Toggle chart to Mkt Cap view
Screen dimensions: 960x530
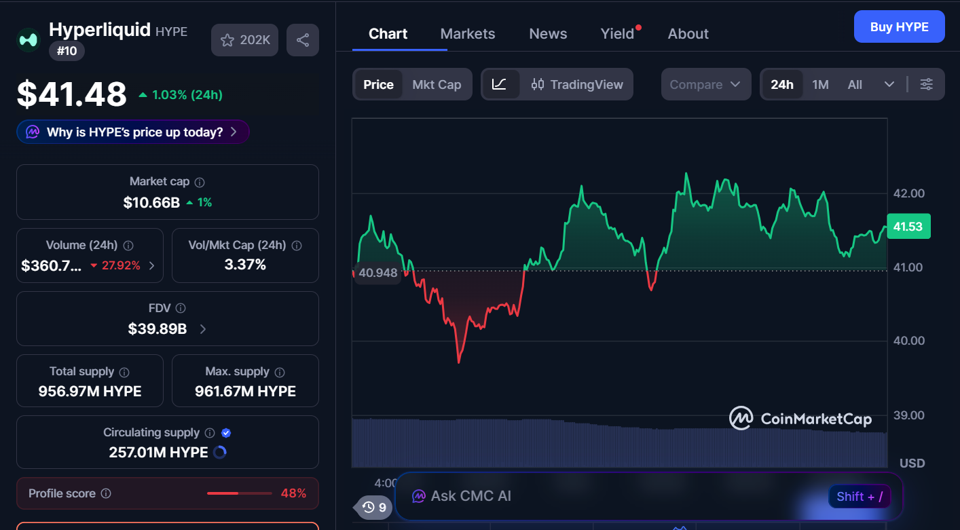click(x=437, y=84)
